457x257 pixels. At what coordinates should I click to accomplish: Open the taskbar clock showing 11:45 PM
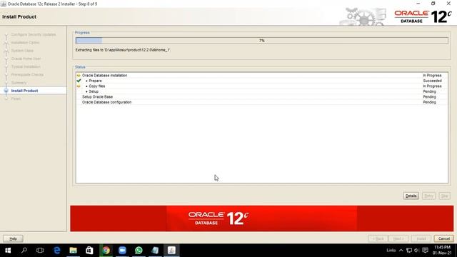pyautogui.click(x=442, y=251)
